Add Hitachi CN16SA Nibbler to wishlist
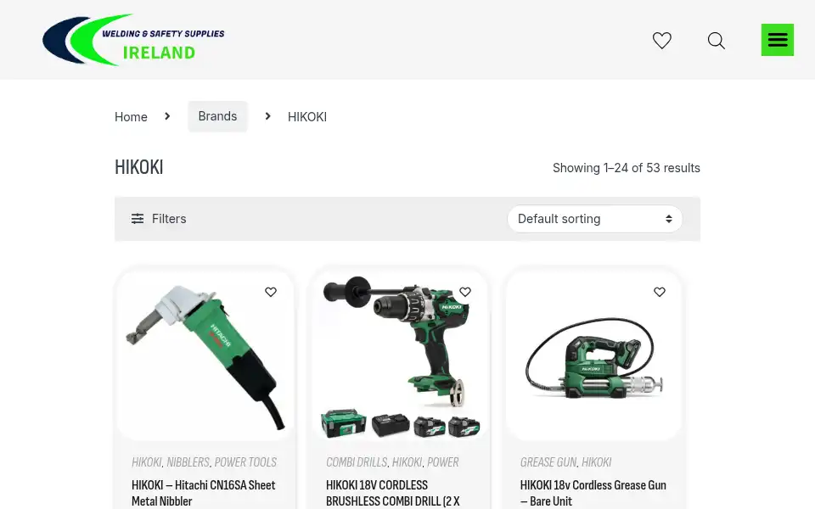 point(271,292)
